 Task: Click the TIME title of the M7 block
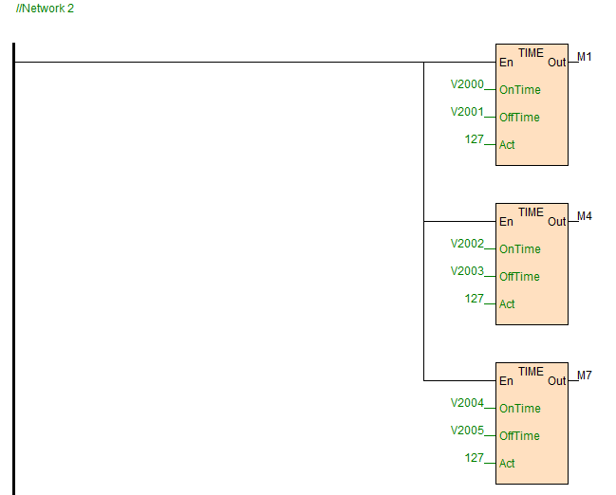531,372
